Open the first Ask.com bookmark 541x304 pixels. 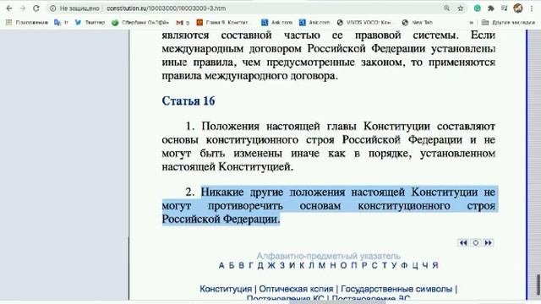coord(276,23)
